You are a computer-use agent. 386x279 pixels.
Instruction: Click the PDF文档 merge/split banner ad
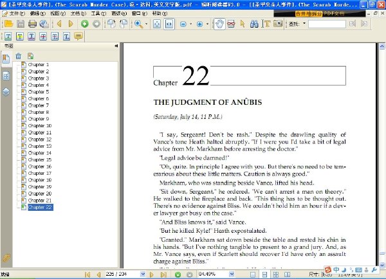320,14
